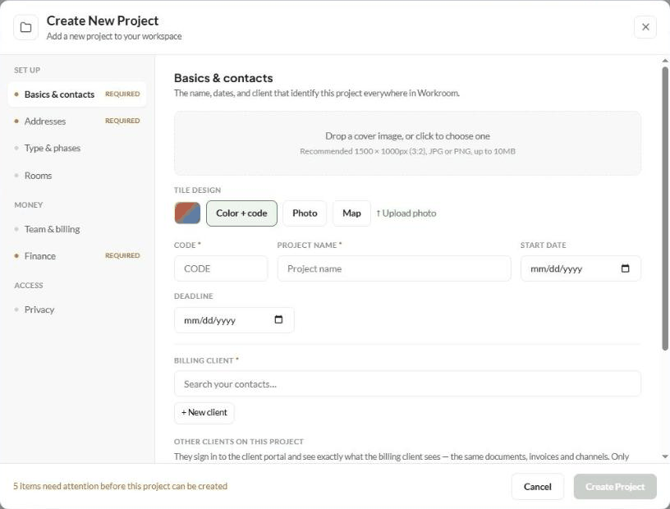This screenshot has width=670, height=509.
Task: Open the Team & billing section
Action: point(77,229)
